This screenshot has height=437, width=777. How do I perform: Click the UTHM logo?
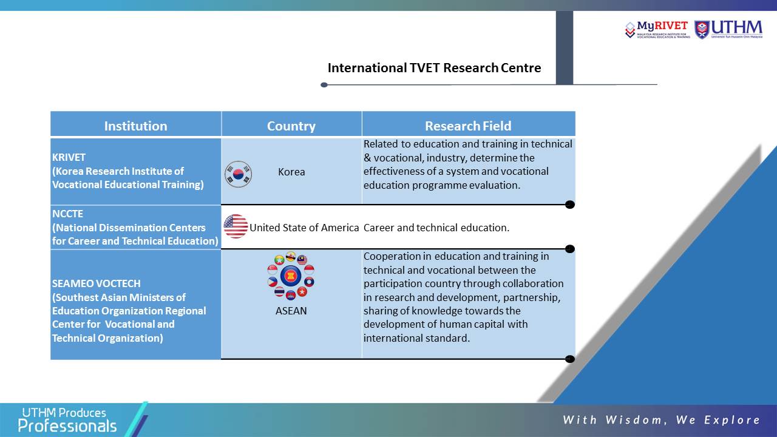point(728,29)
